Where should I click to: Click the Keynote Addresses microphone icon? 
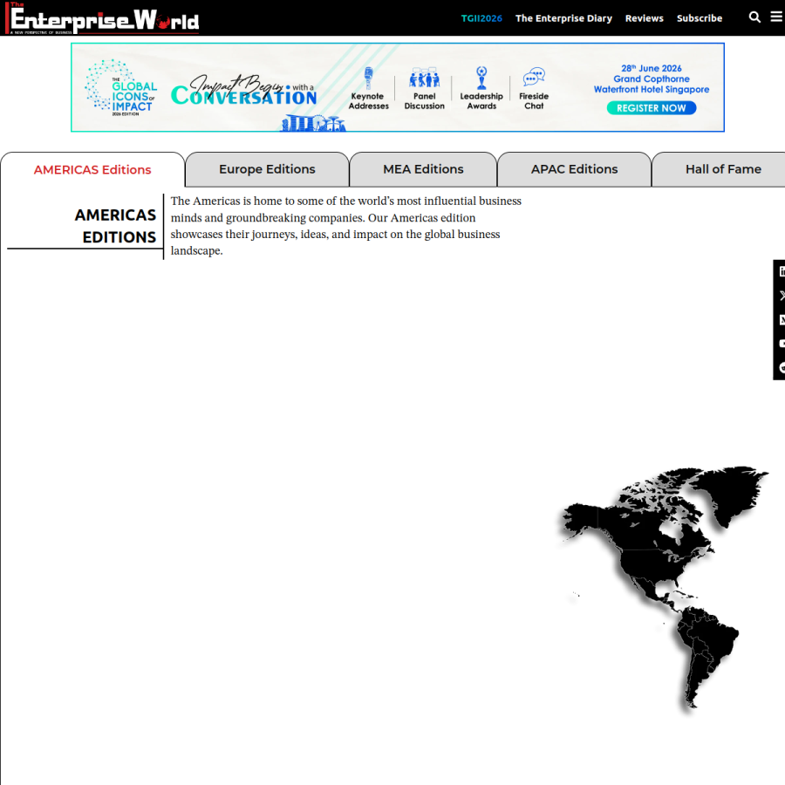tap(368, 78)
